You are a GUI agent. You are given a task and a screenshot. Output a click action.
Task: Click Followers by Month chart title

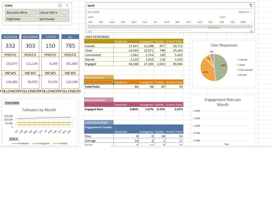point(39,110)
